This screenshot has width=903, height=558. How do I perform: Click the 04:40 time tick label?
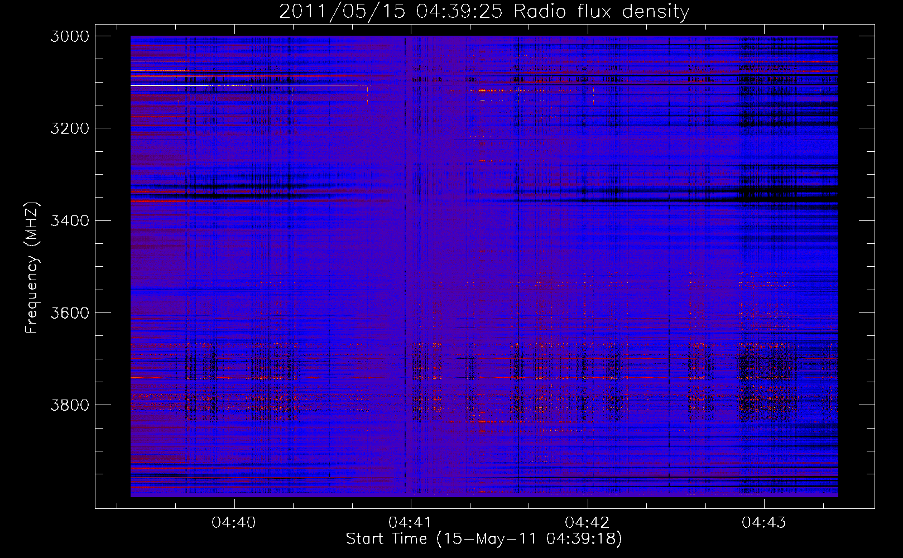click(234, 522)
